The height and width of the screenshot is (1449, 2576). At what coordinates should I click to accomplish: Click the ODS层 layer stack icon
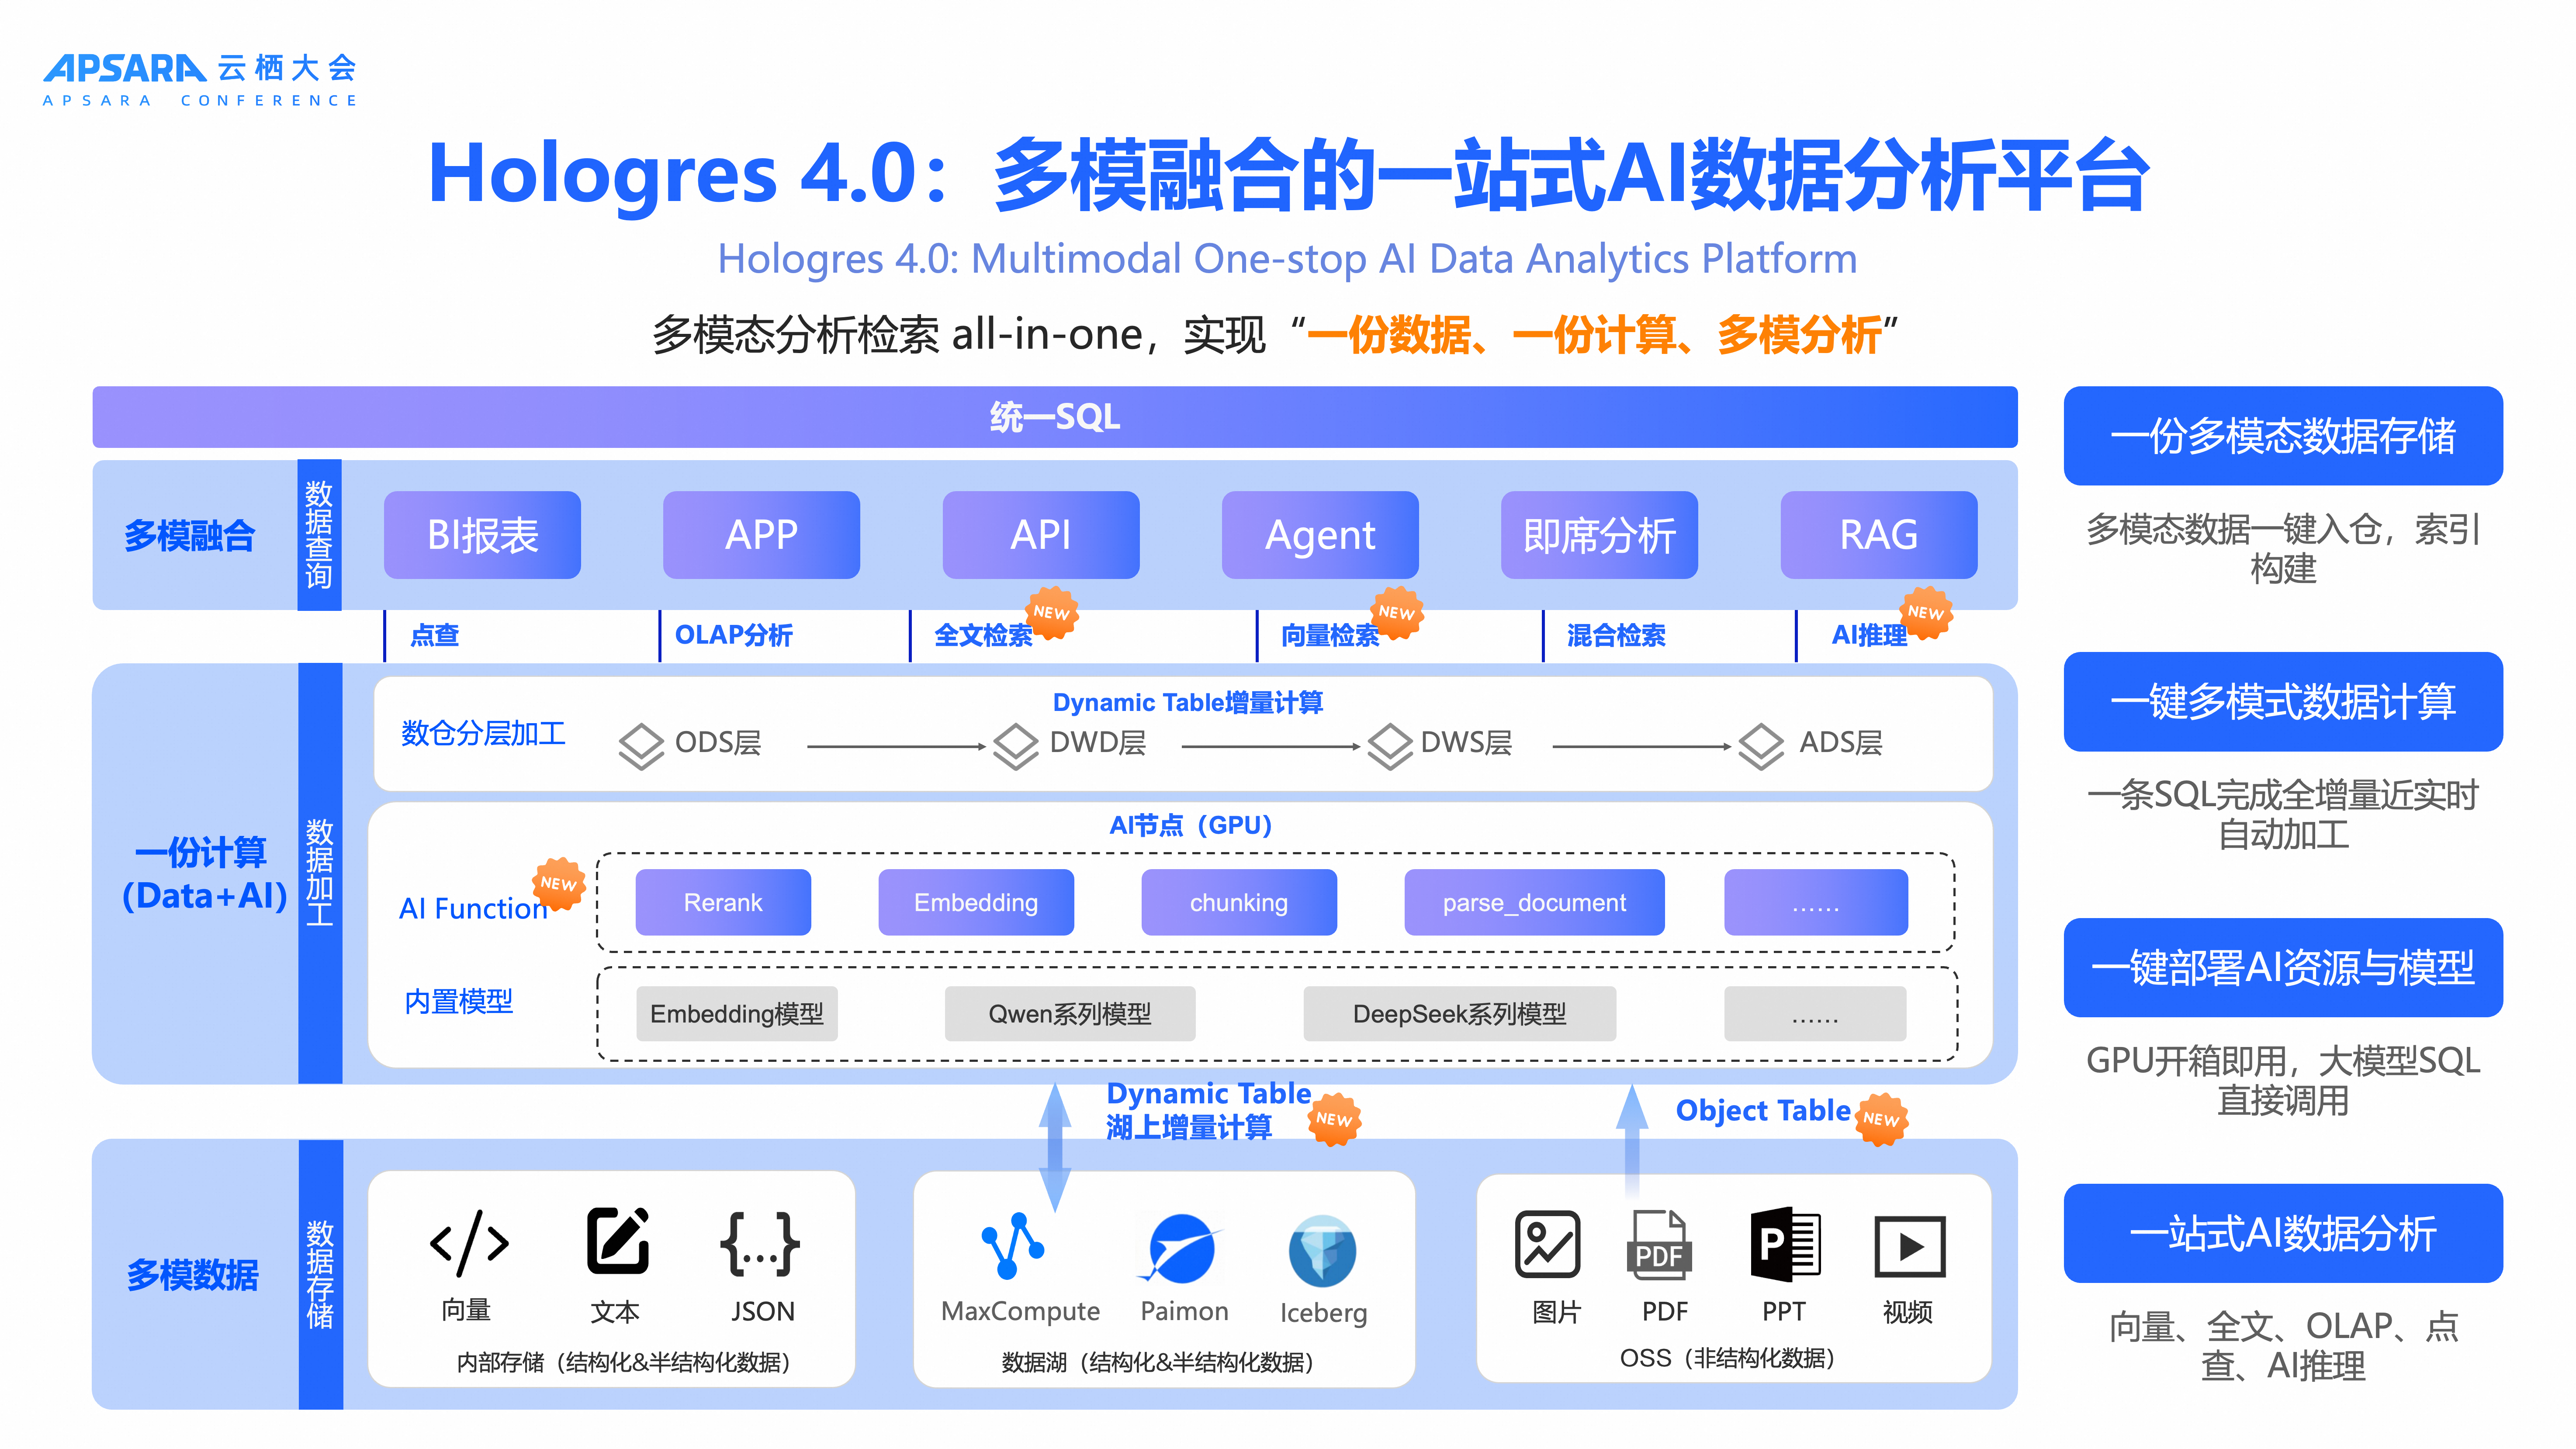641,746
